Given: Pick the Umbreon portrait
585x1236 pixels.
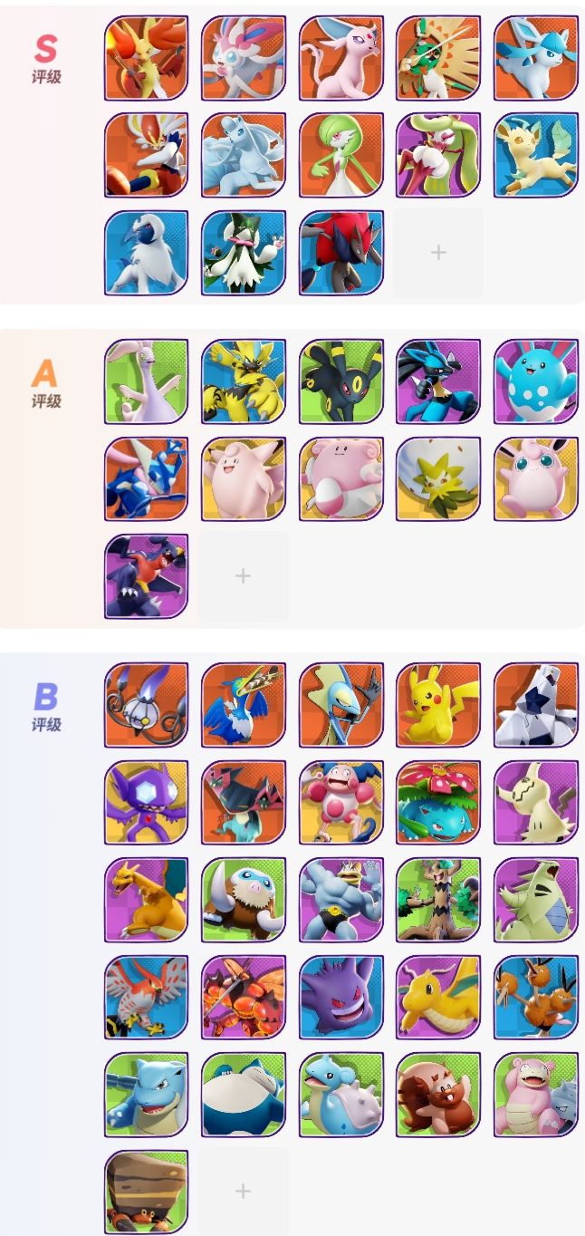Looking at the screenshot, I should (341, 381).
